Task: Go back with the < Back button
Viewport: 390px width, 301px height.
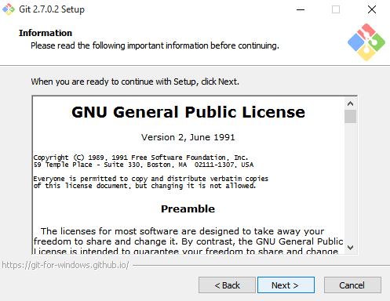Action: [227, 285]
